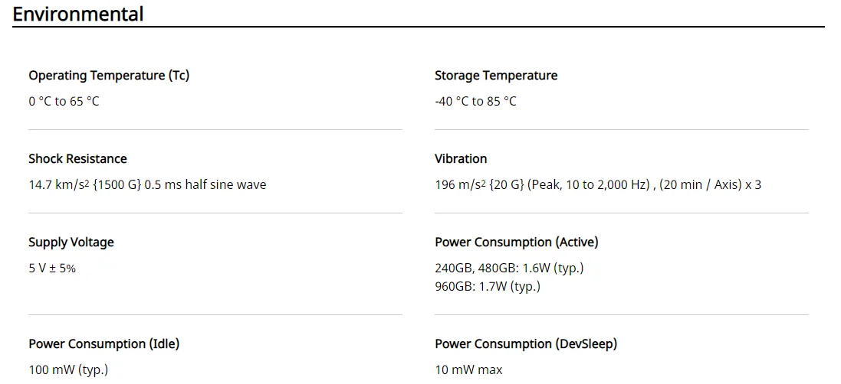This screenshot has width=841, height=384.
Task: Select the 0 °C to 65 °C value
Action: (64, 101)
